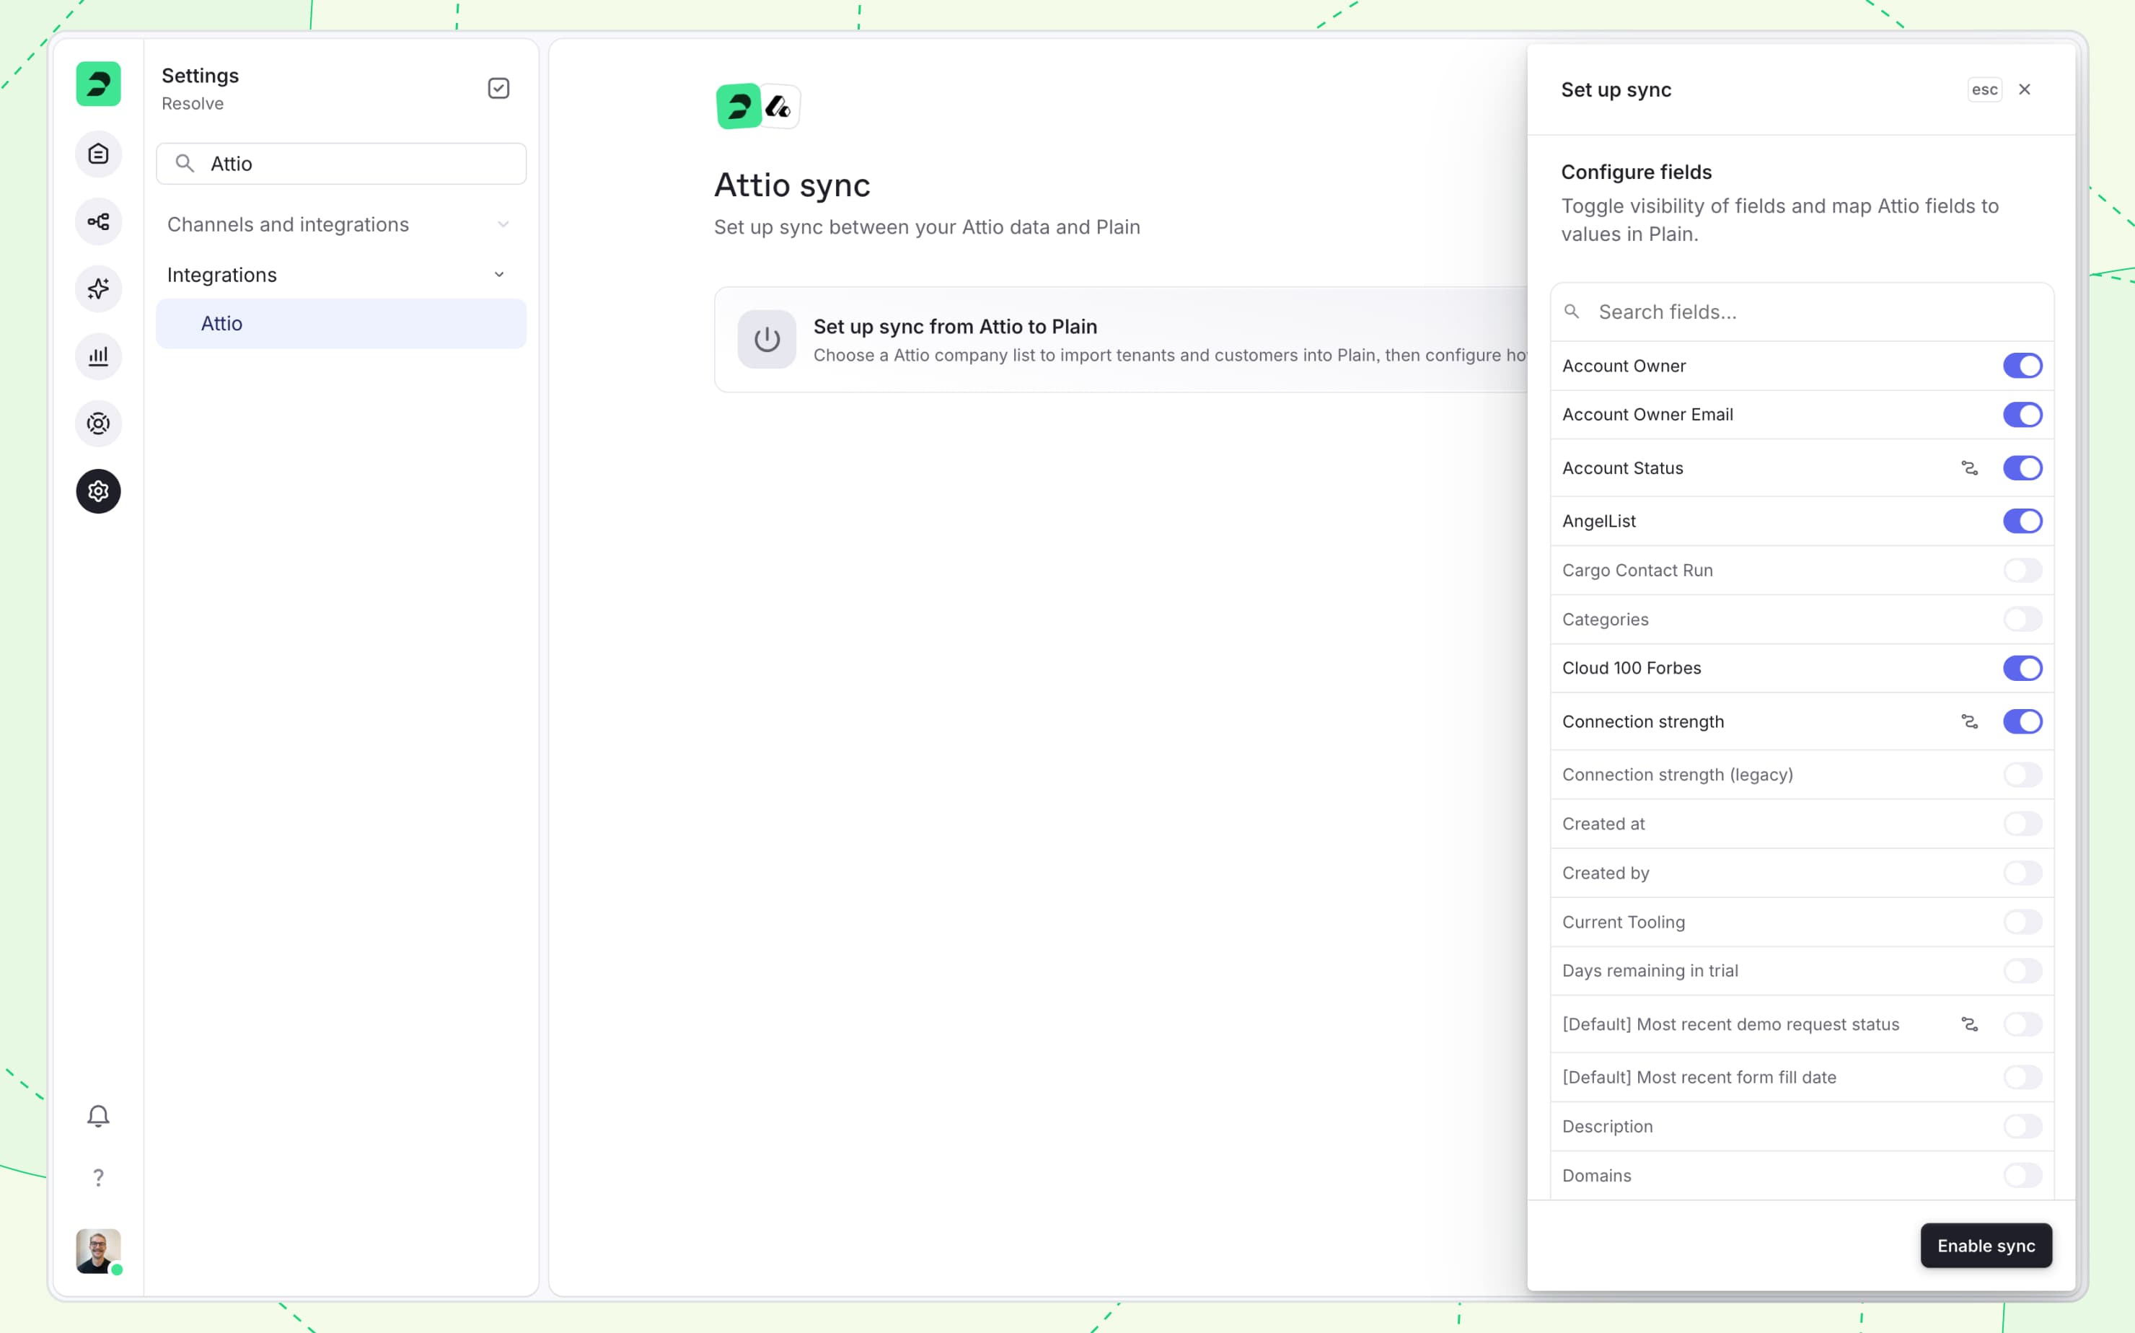Viewport: 2135px width, 1333px height.
Task: Click magnifier icon in Search fields box
Action: tap(1571, 311)
